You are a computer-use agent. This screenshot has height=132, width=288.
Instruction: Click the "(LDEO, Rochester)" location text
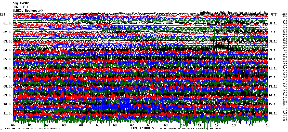point(28,10)
